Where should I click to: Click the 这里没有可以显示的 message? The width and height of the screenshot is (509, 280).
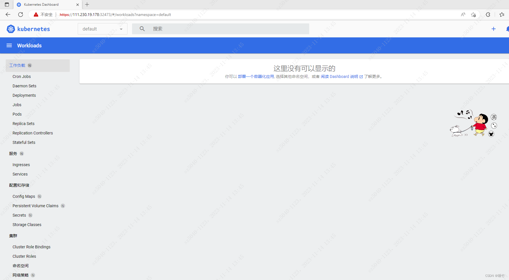pos(304,69)
